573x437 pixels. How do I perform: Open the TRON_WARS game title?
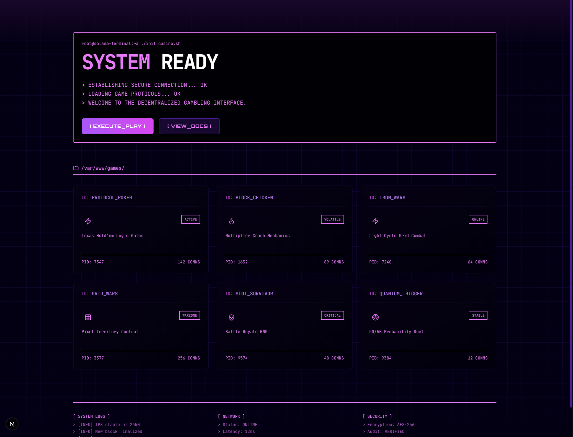(392, 198)
